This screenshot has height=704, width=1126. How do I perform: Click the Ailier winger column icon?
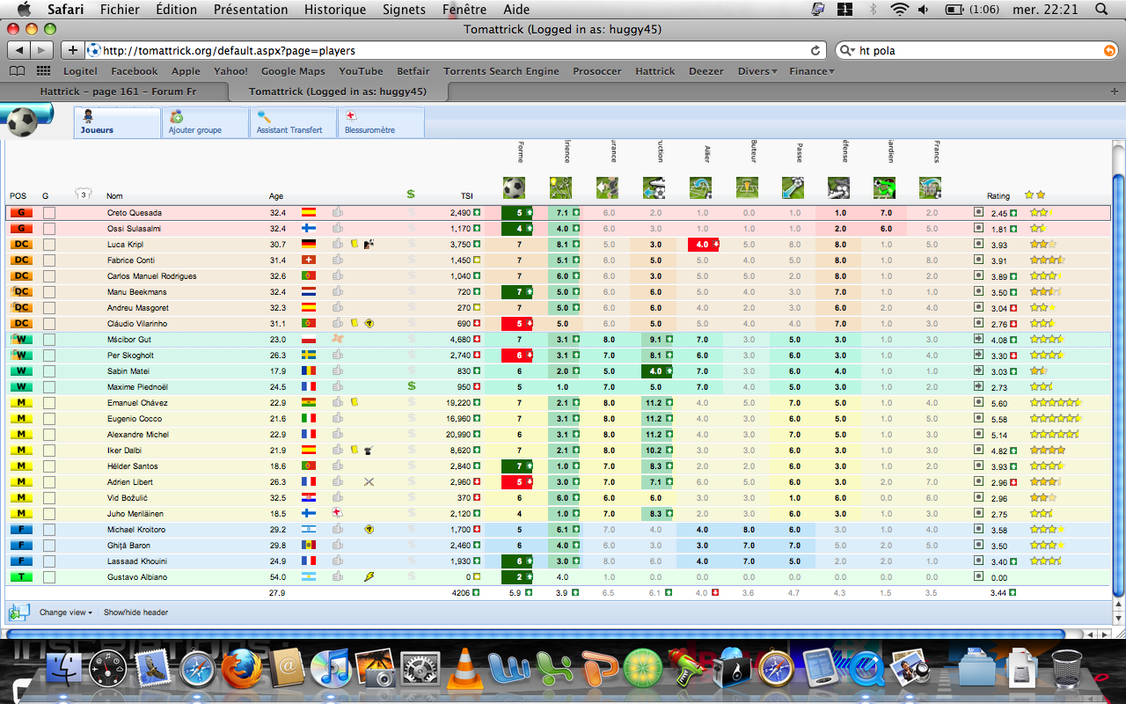(701, 187)
